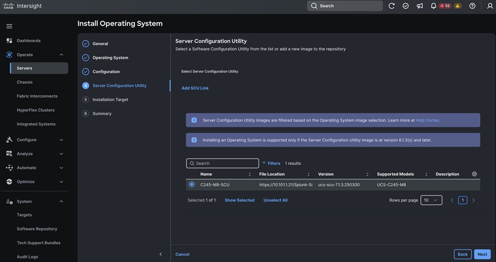496x262 pixels.
Task: Click the yellow warning alerts badge
Action: pos(457,6)
